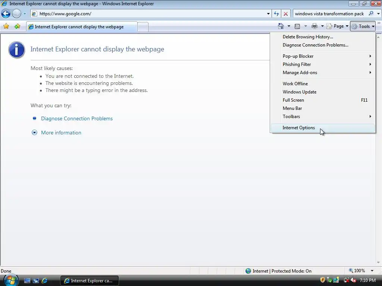Toggle Work Offline in the Tools menu
This screenshot has width=382, height=286.
point(323,84)
